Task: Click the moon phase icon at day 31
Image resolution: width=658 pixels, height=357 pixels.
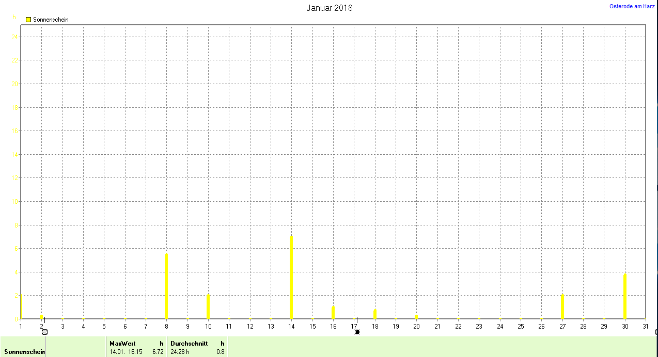Action: [x=656, y=332]
